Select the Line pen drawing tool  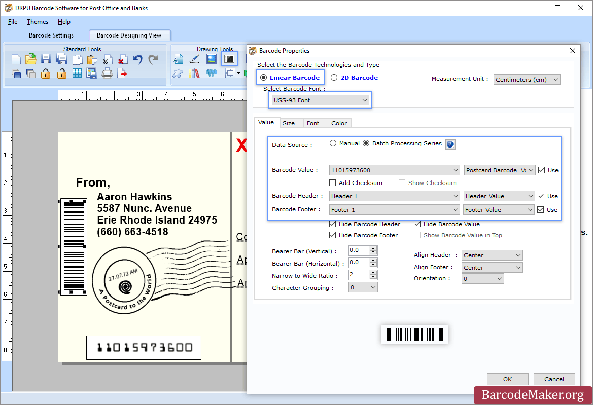tap(194, 59)
